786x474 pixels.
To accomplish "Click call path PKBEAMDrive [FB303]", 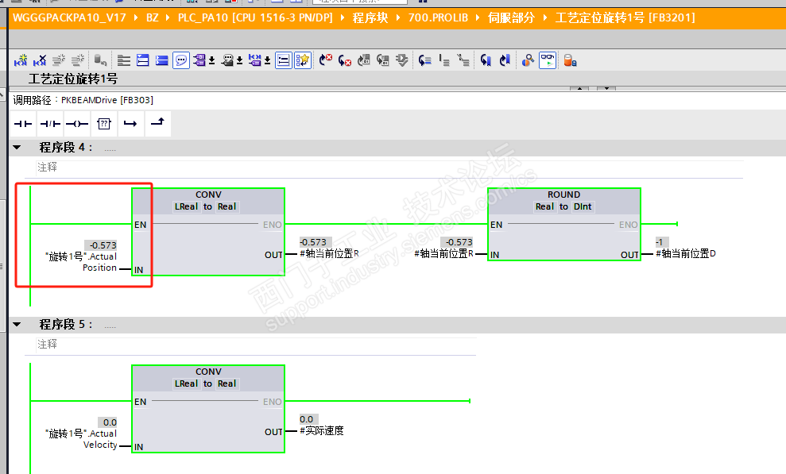I will (106, 100).
